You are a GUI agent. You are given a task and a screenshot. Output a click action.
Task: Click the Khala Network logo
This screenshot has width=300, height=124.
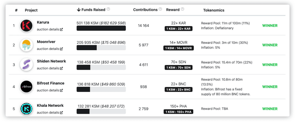pos(26,109)
